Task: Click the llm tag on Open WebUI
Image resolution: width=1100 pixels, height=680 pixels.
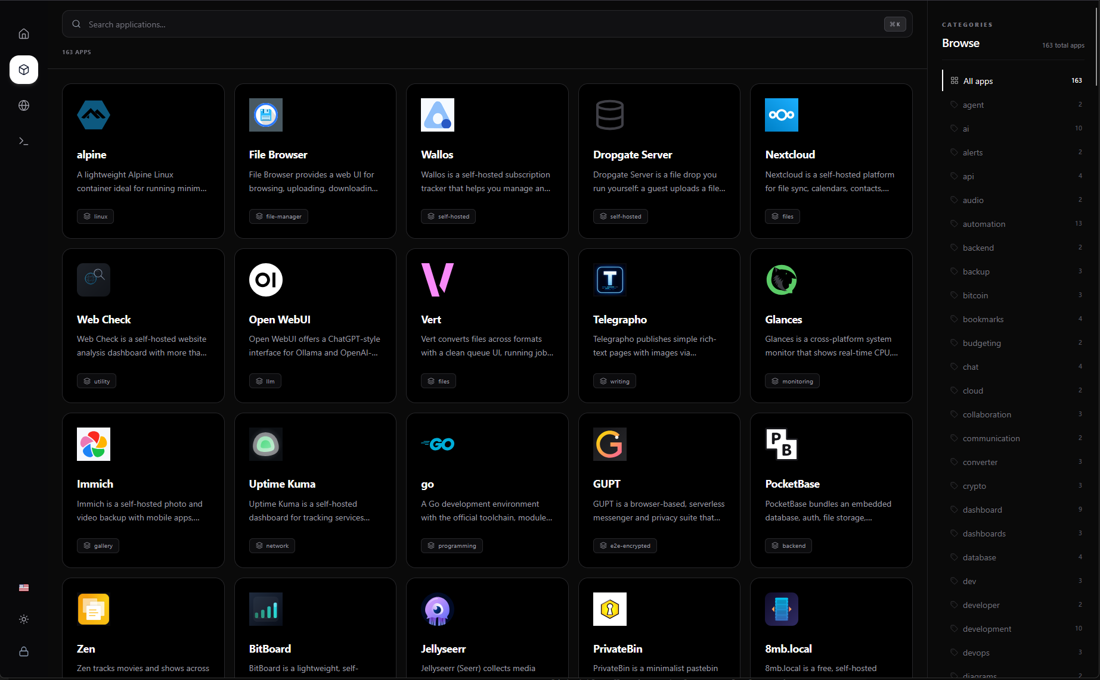Action: [265, 381]
